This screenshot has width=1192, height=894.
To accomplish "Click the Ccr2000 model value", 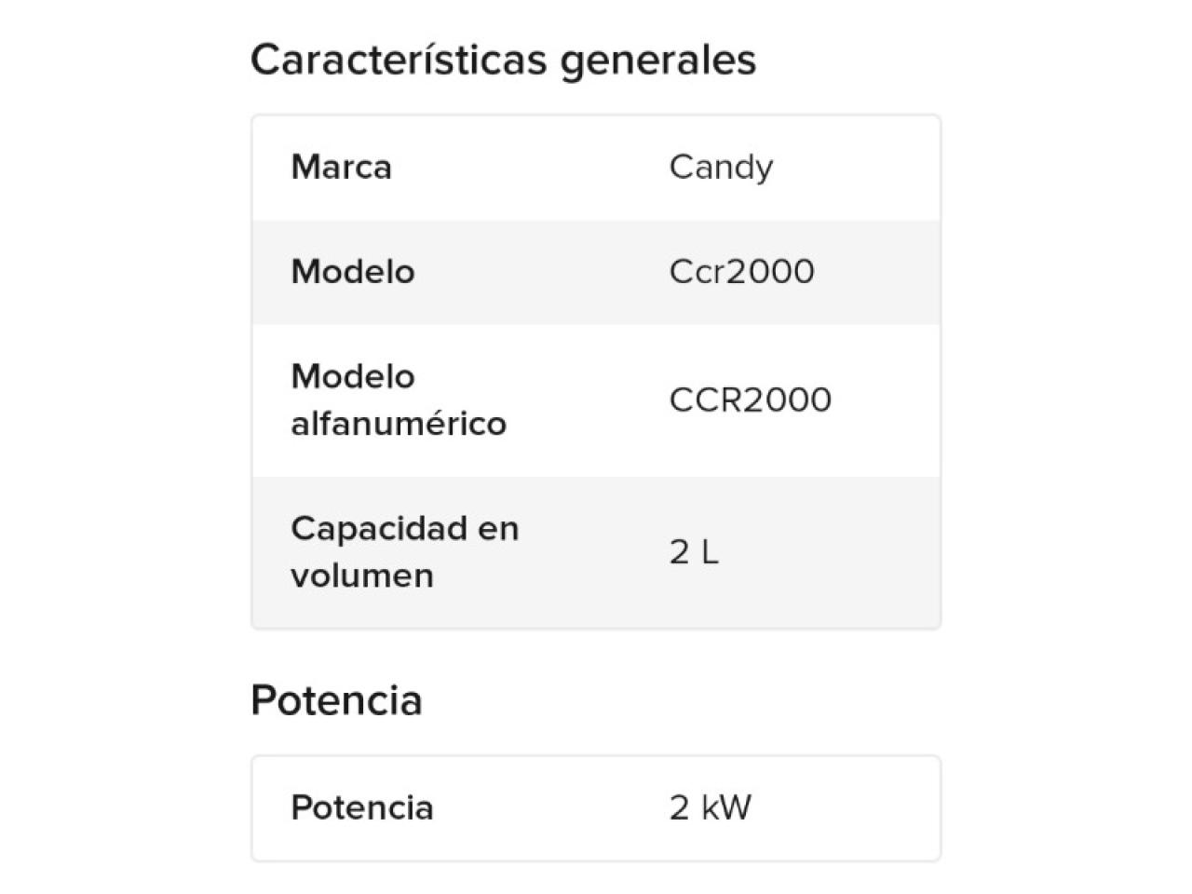I will 741,272.
